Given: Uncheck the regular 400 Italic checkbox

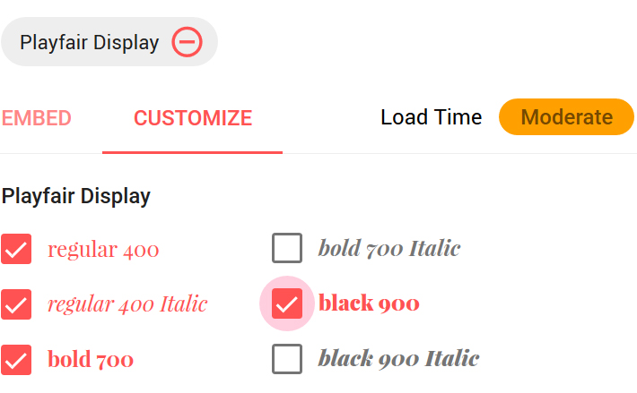Looking at the screenshot, I should tap(16, 304).
